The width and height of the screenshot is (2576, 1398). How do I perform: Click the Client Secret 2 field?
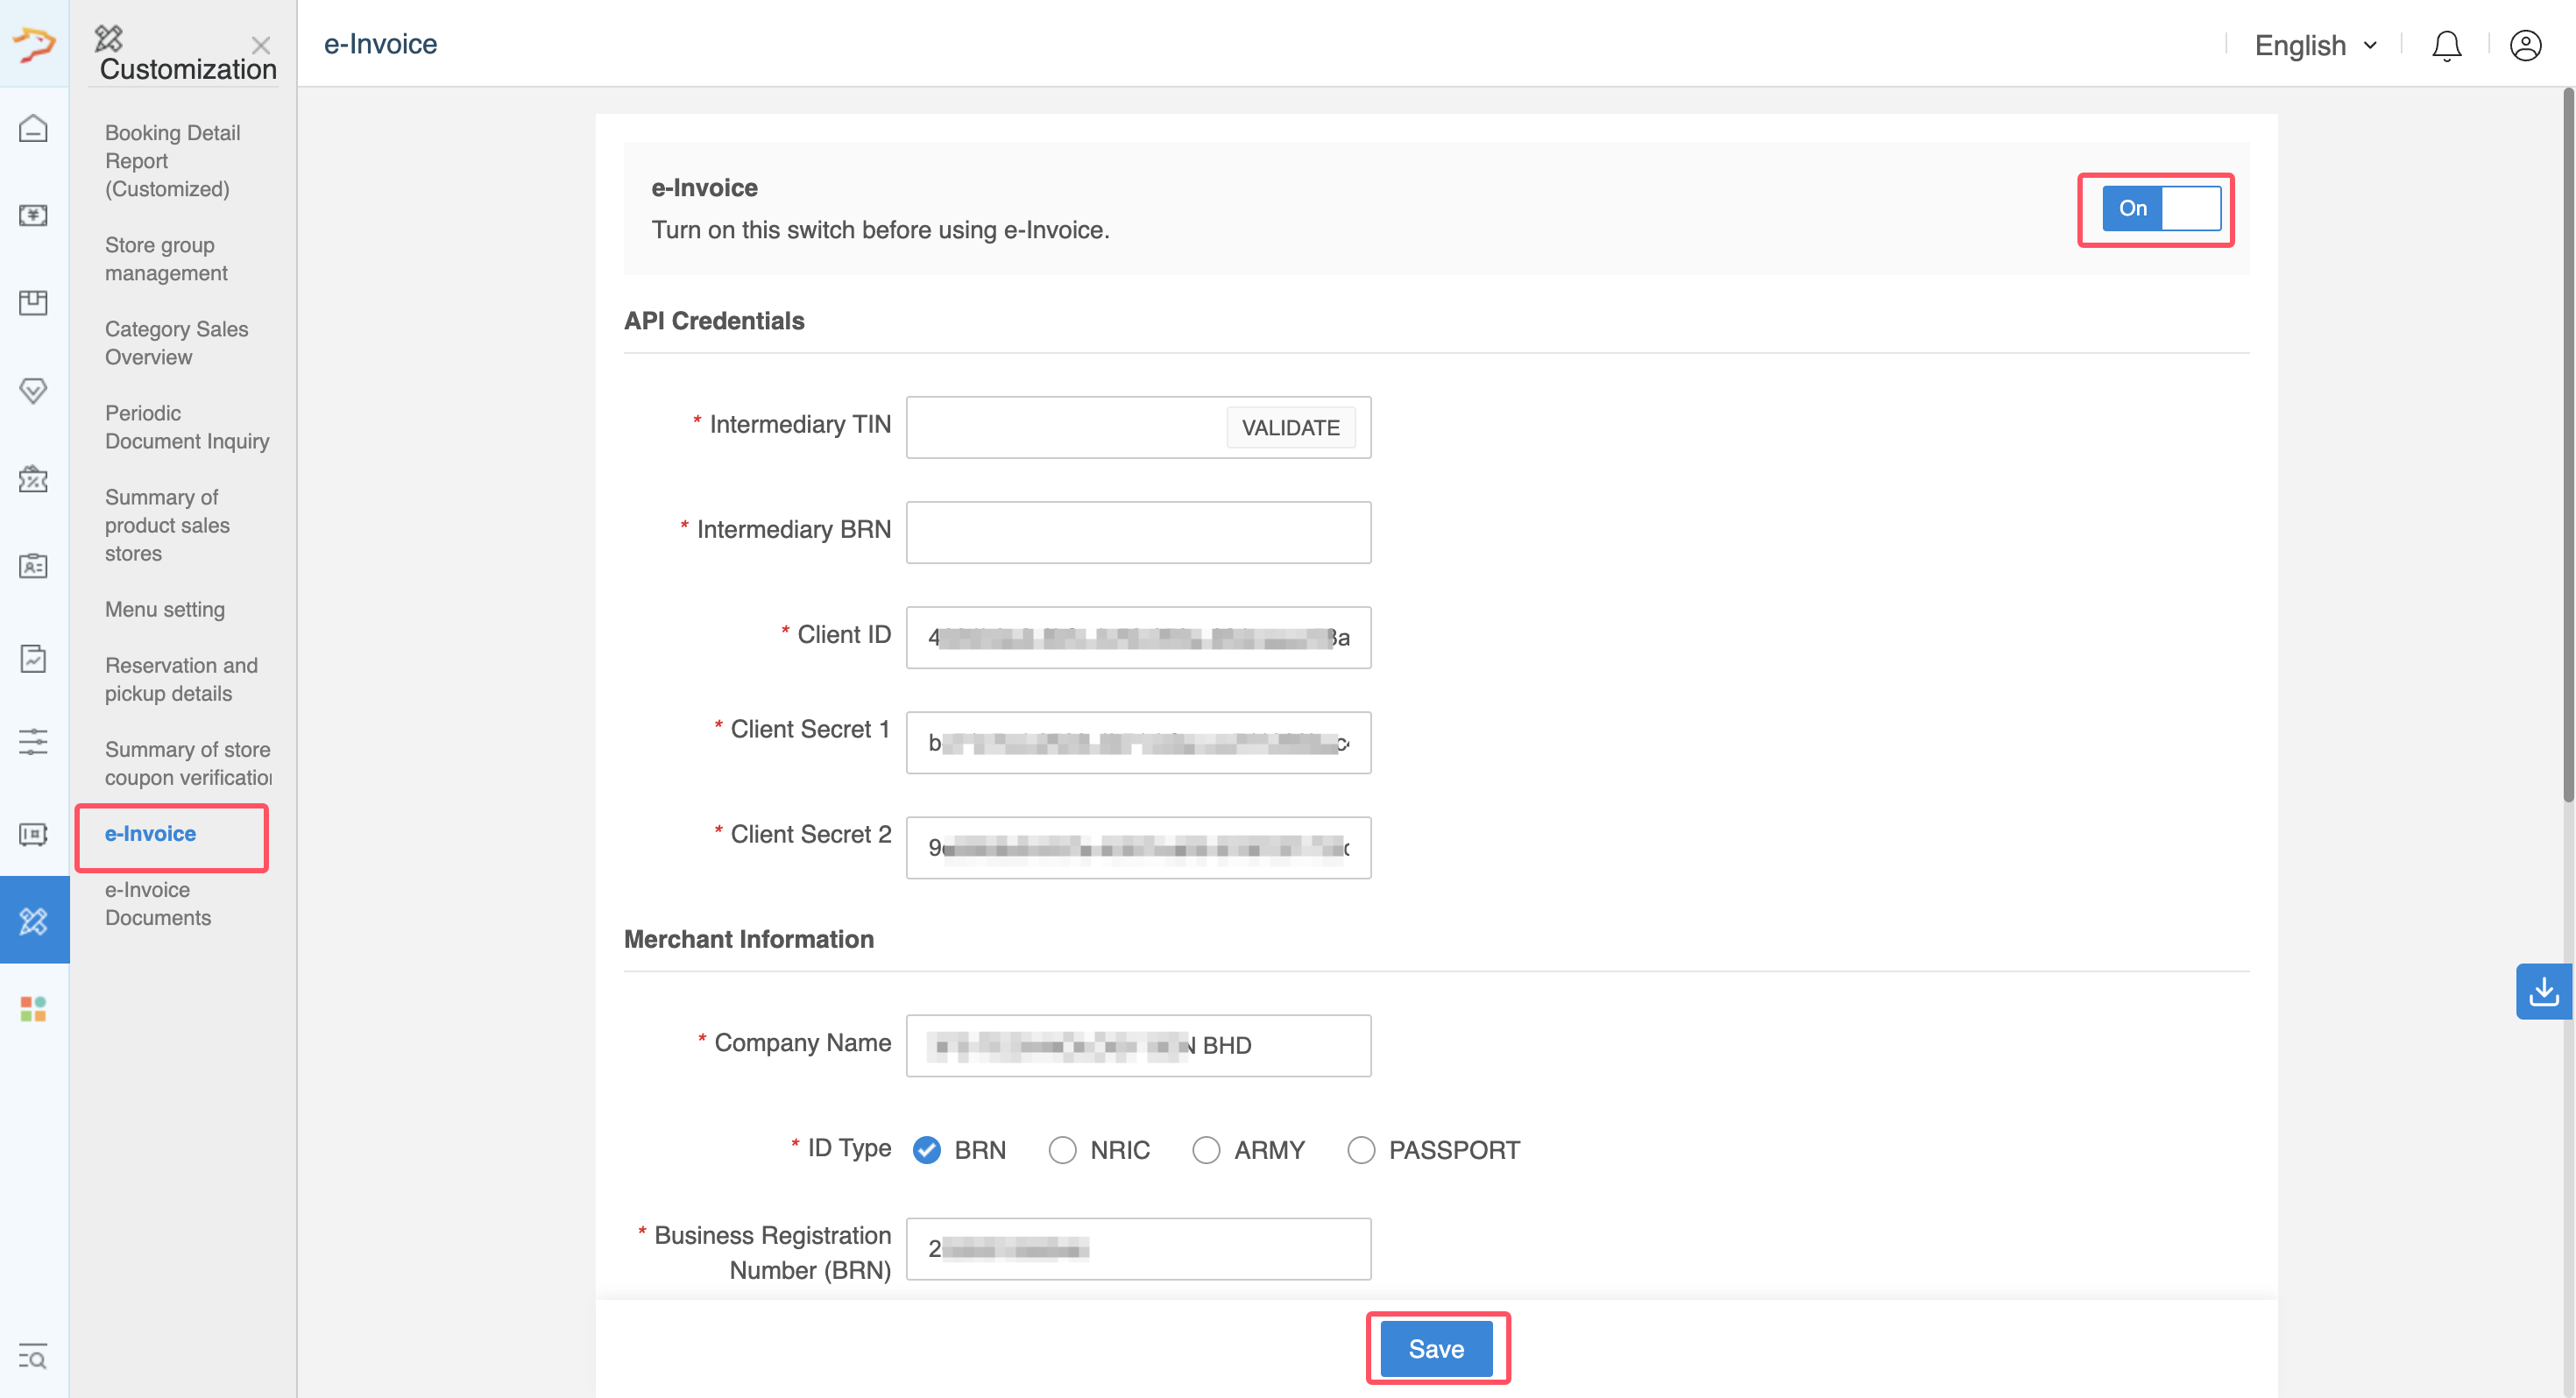coord(1139,848)
